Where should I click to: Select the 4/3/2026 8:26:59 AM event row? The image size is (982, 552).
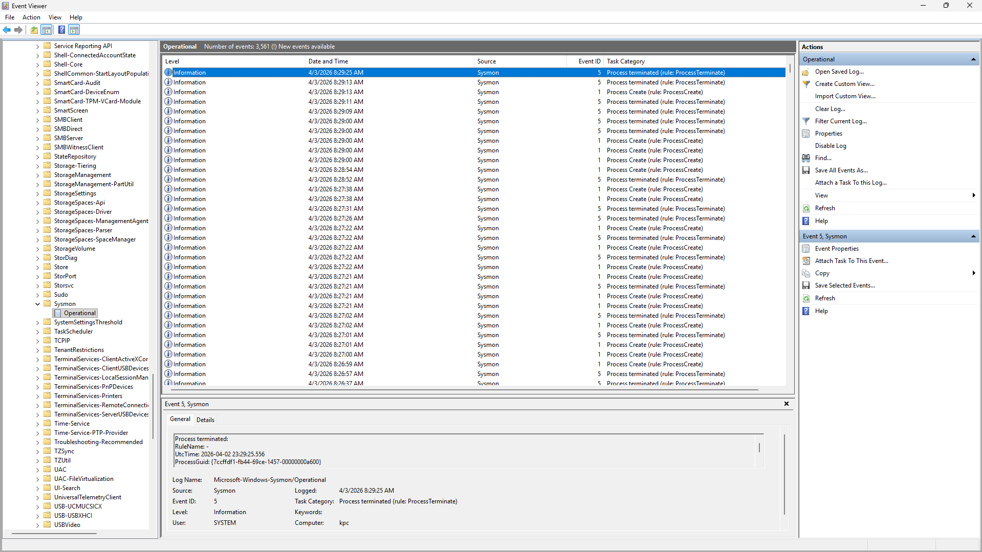click(x=474, y=364)
